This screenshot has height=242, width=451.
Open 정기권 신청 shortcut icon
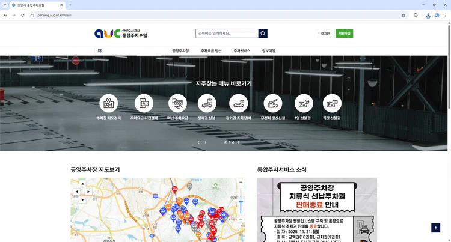[x=206, y=104]
